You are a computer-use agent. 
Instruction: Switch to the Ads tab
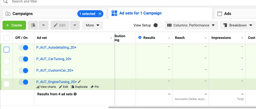click(x=227, y=14)
